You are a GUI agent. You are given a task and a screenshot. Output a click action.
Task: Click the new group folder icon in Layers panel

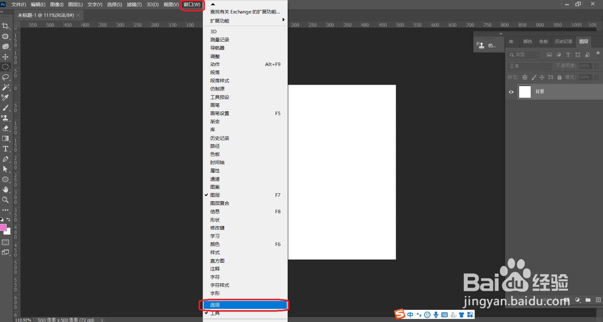588,300
